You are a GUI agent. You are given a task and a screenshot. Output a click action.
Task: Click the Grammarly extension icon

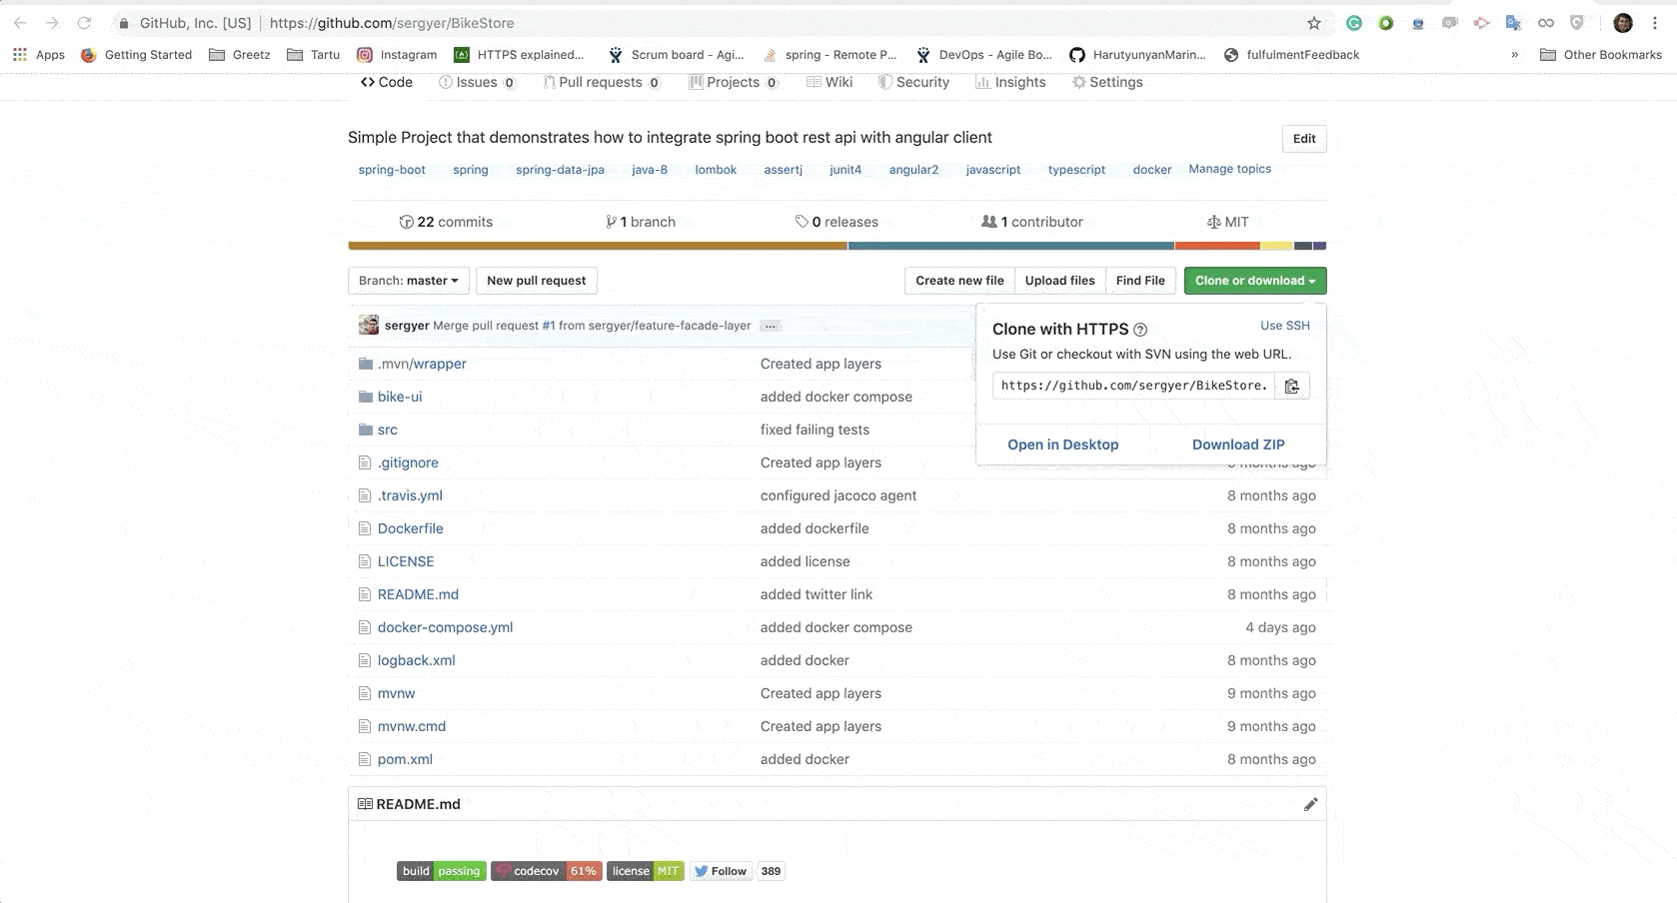click(1353, 23)
